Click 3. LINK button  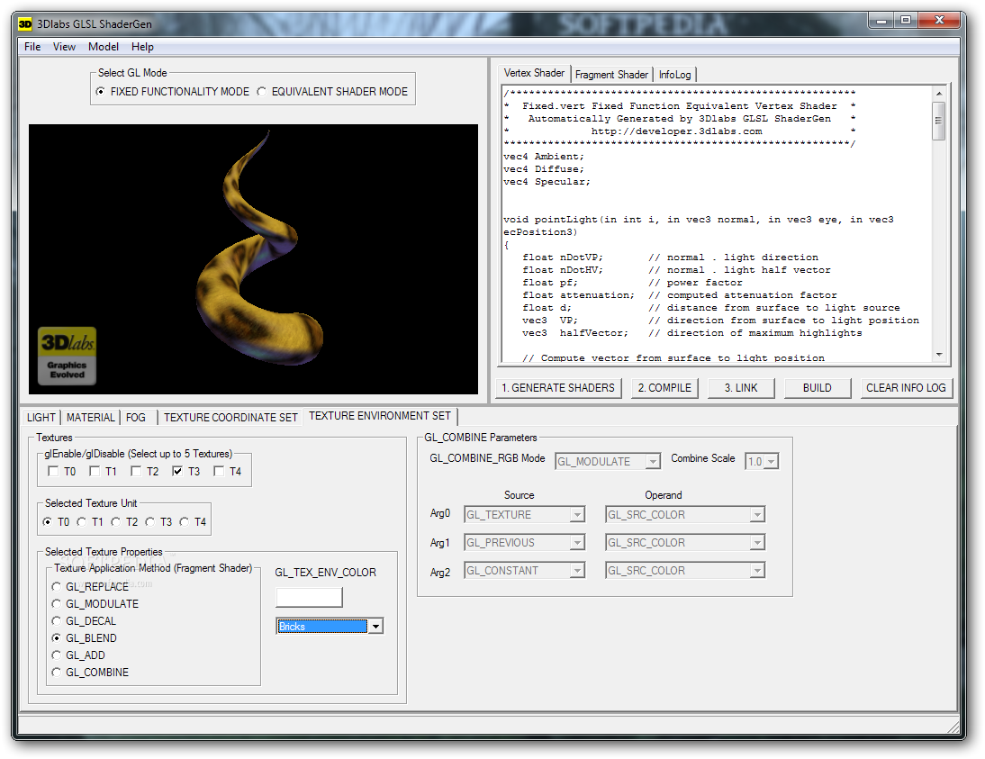click(741, 388)
